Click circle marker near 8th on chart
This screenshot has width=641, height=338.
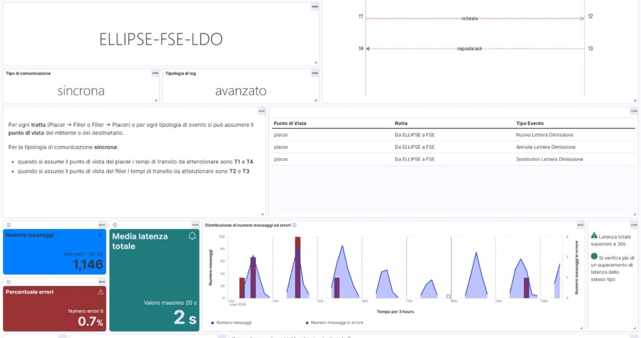pos(448,296)
